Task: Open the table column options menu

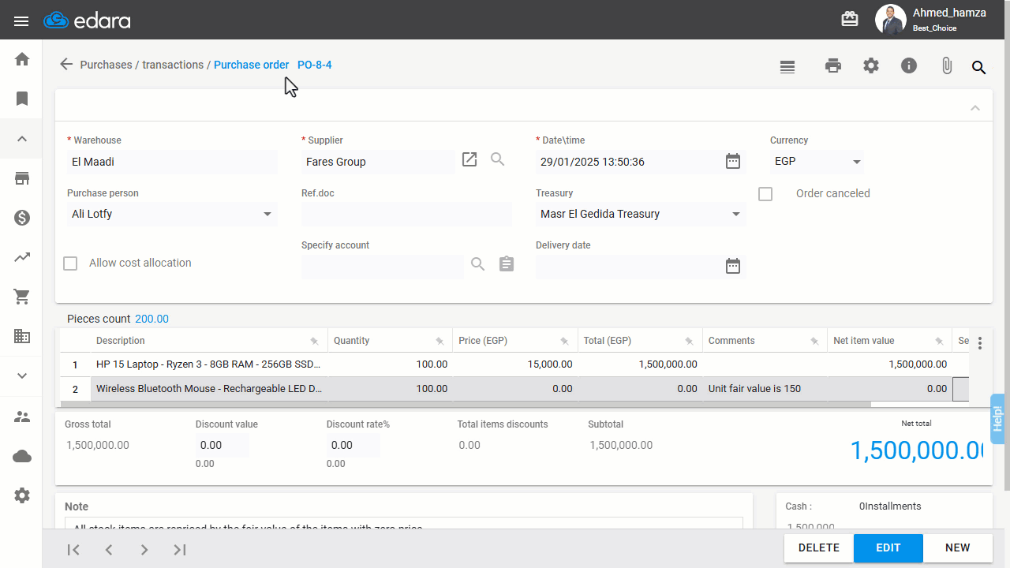Action: (980, 343)
